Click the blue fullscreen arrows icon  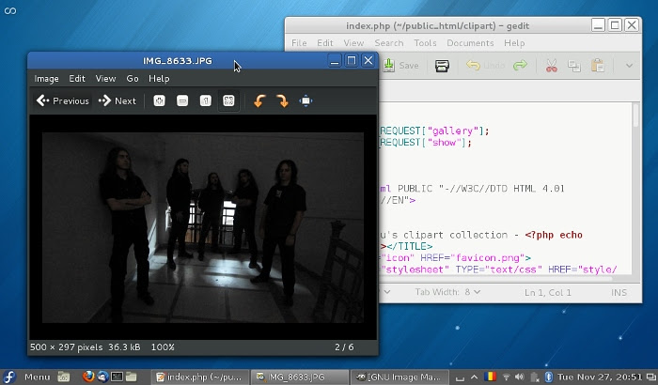[305, 100]
